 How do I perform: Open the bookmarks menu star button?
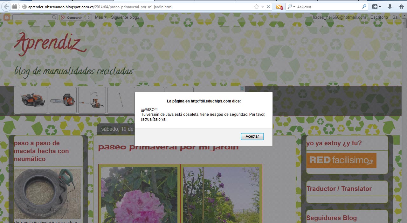377,7
